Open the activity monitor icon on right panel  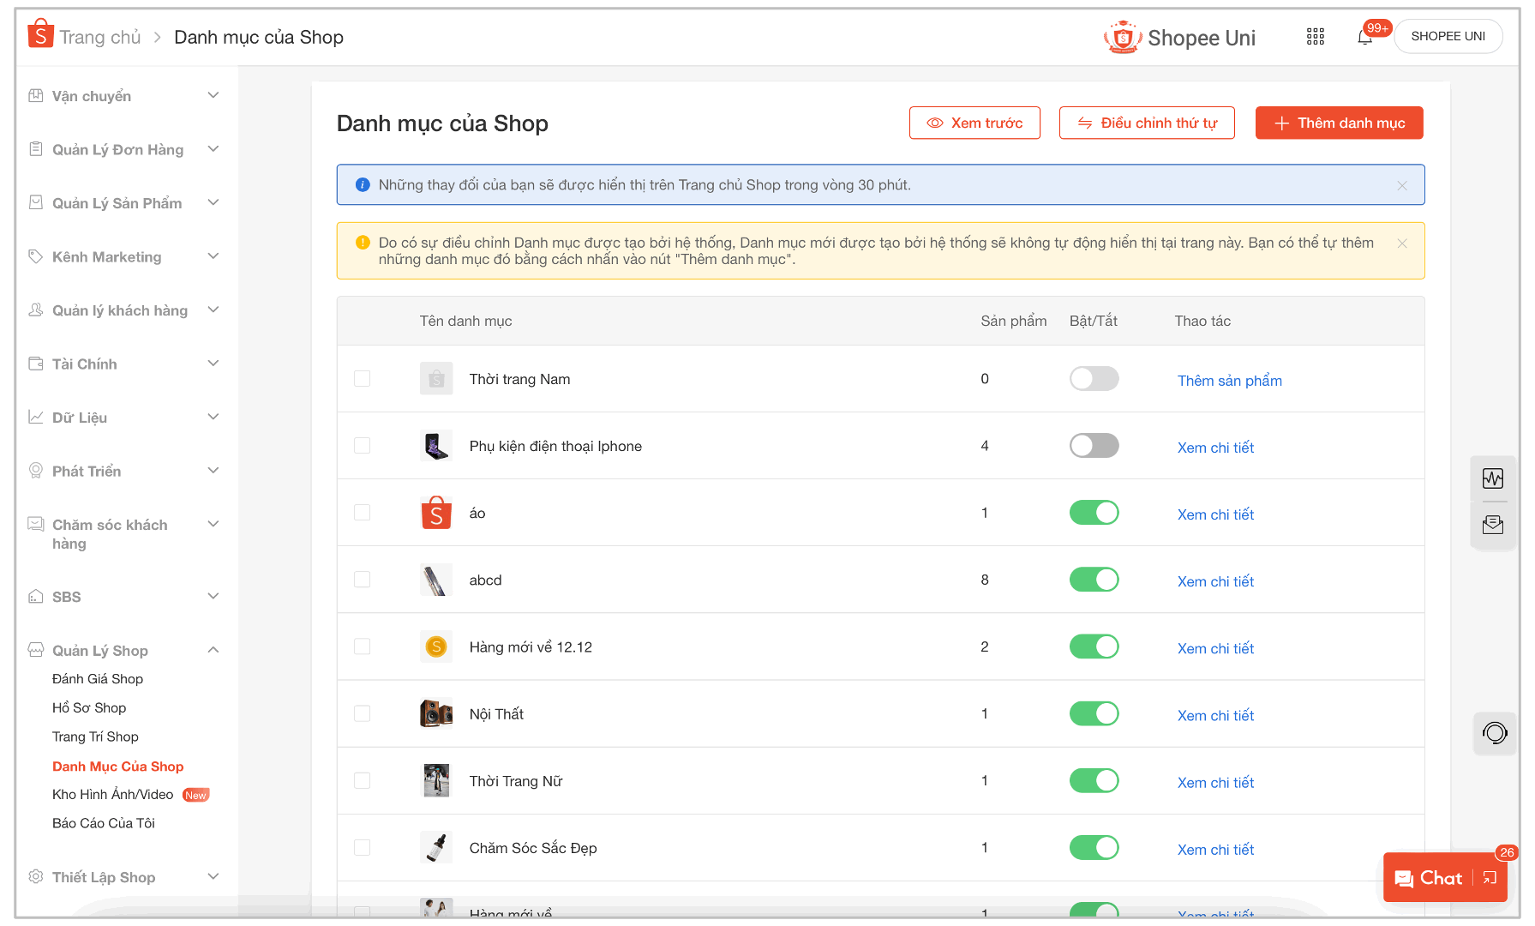coord(1493,478)
